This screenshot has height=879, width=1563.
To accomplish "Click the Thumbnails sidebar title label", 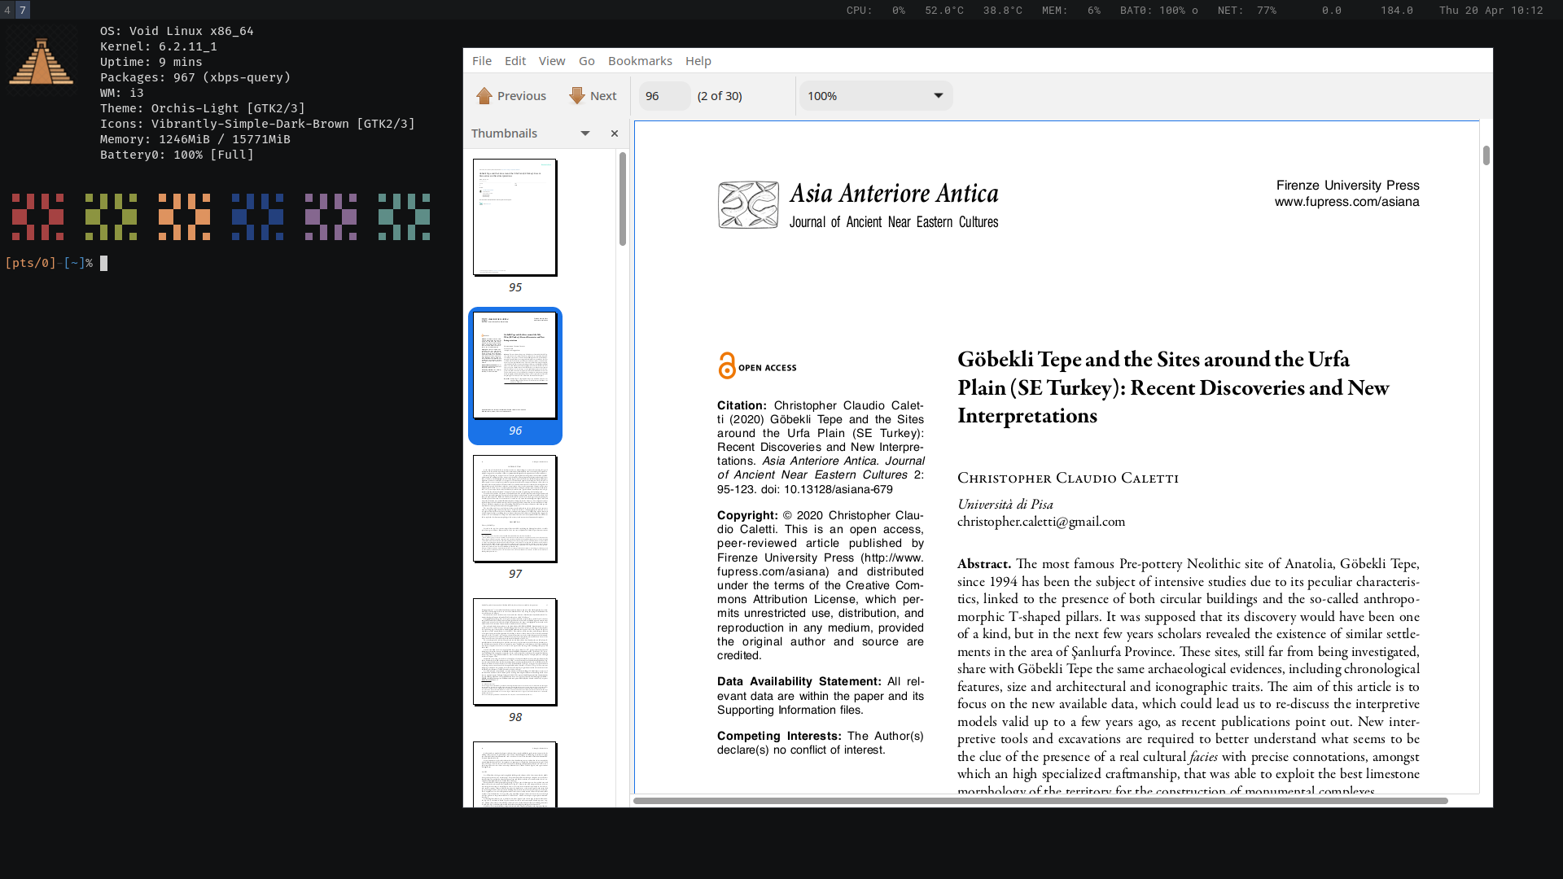I will tap(504, 133).
